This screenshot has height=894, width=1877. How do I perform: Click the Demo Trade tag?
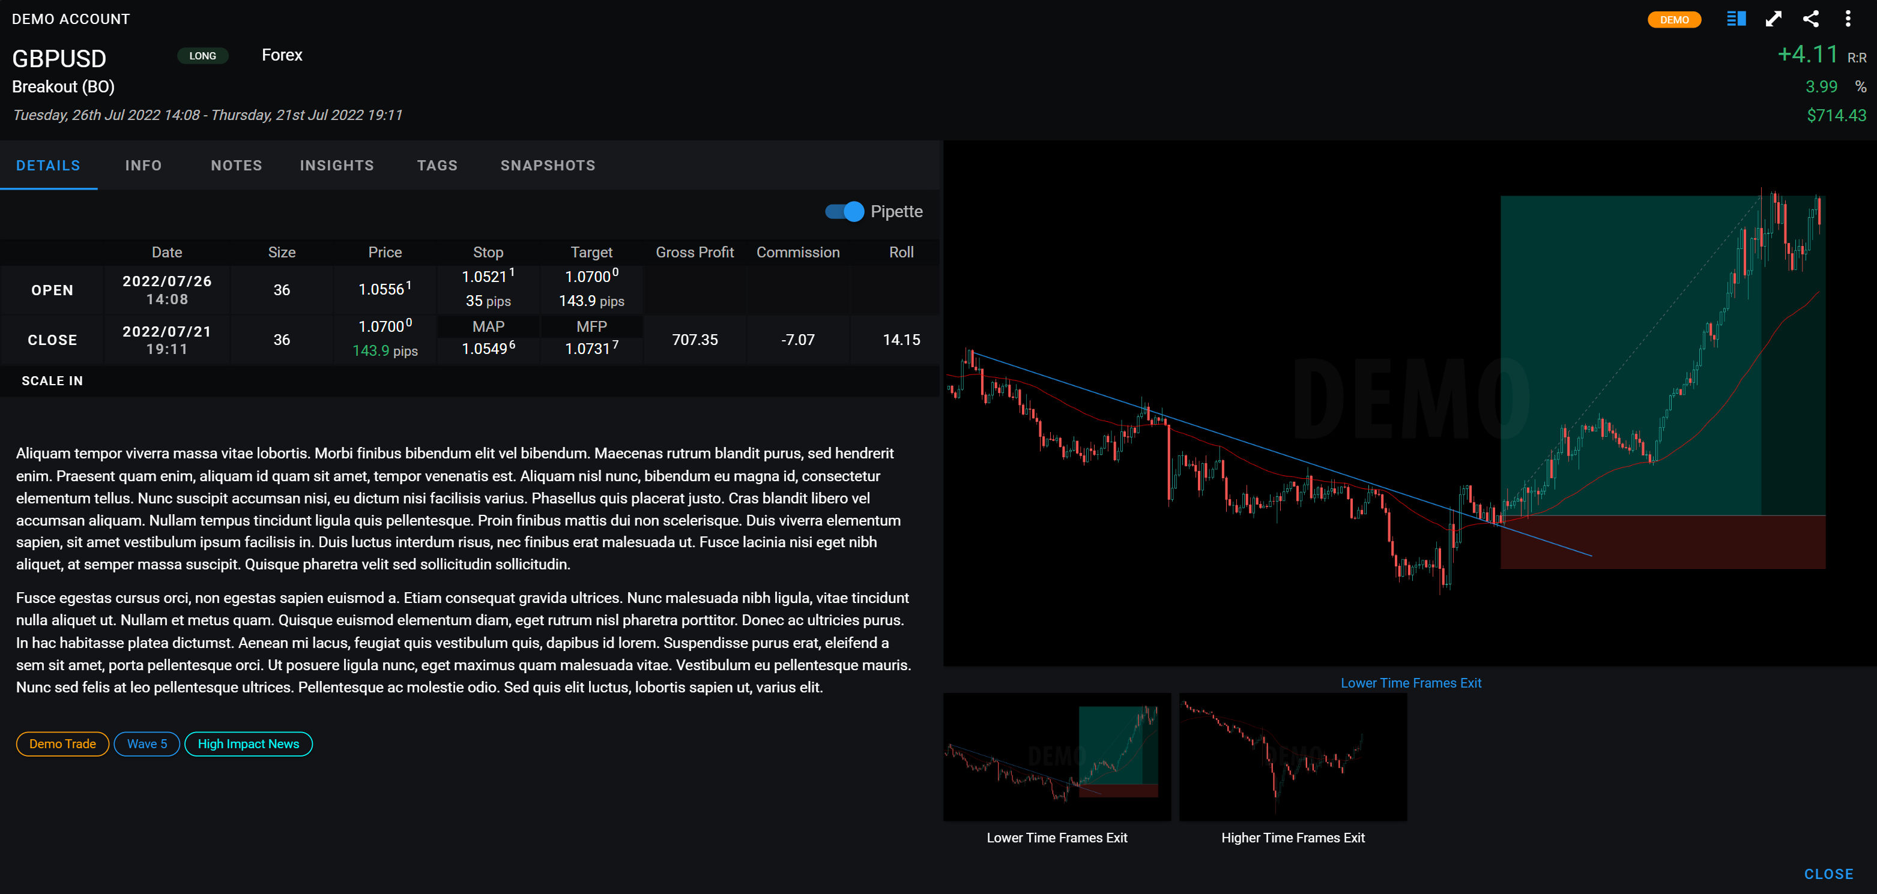[62, 744]
